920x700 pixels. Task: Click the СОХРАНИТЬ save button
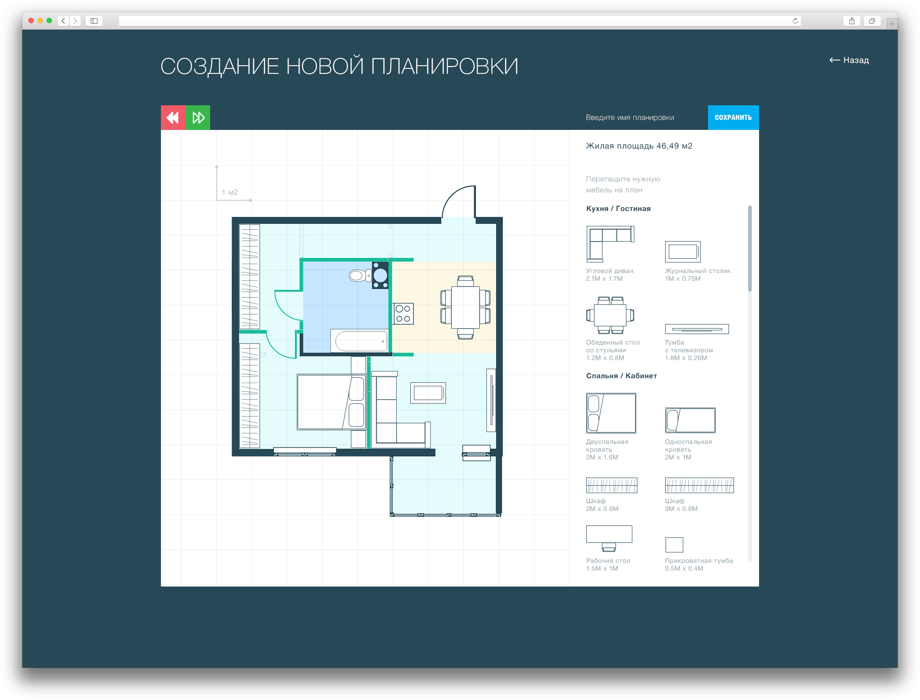[733, 118]
